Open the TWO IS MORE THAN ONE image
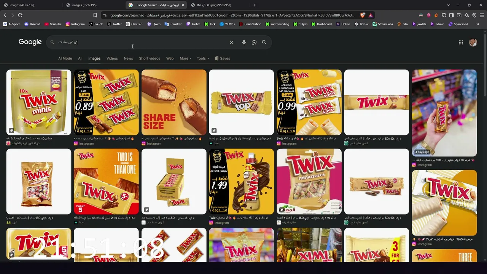Image resolution: width=487 pixels, height=274 pixels. 106,182
